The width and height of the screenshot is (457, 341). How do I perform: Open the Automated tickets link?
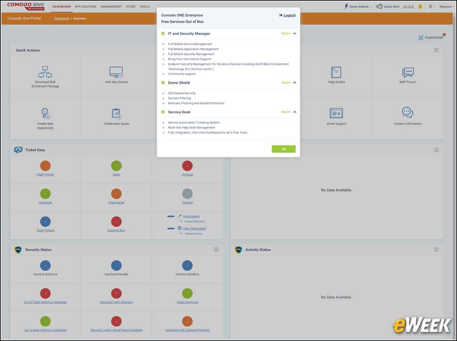(191, 216)
